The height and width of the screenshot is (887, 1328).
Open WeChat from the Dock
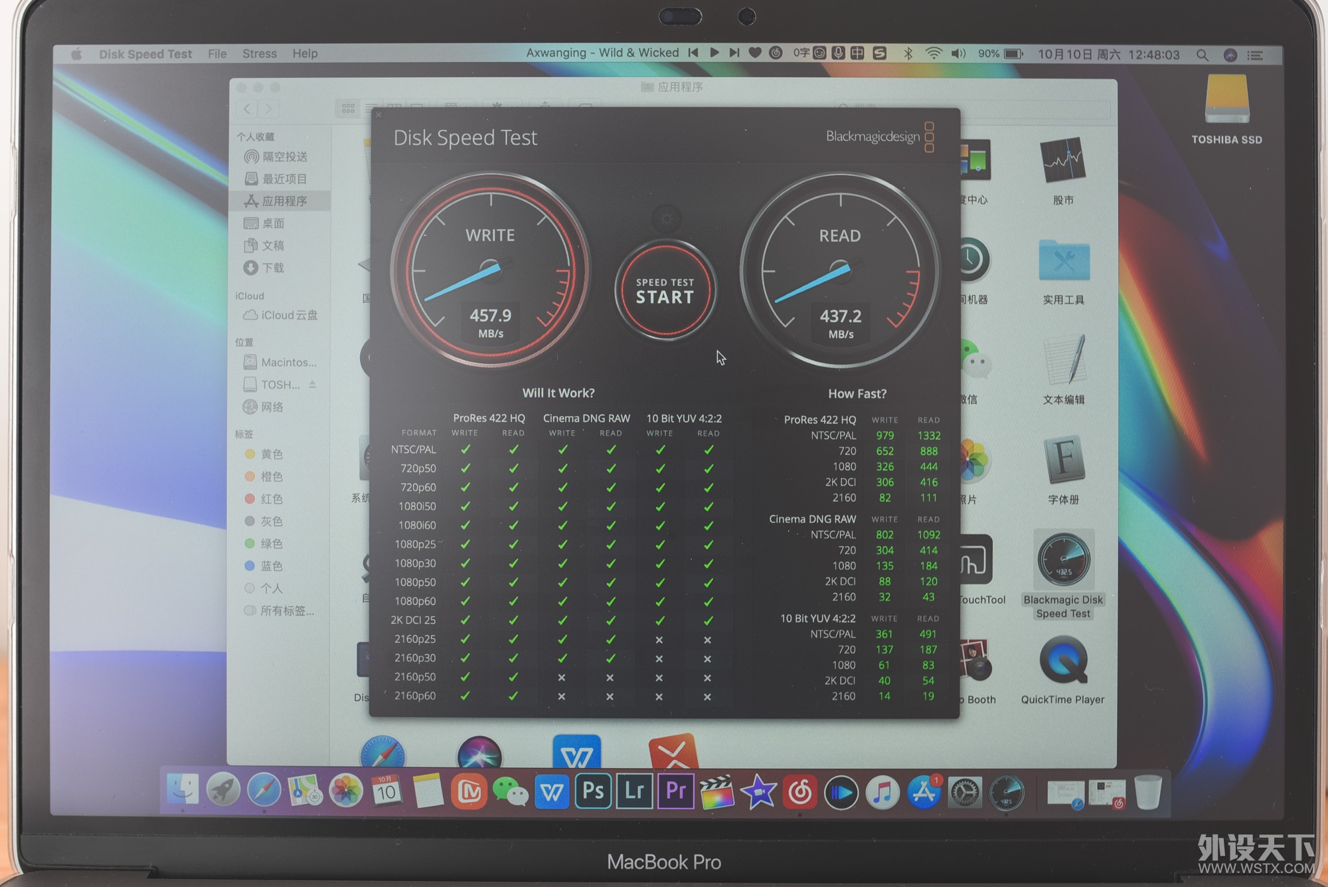pos(510,791)
